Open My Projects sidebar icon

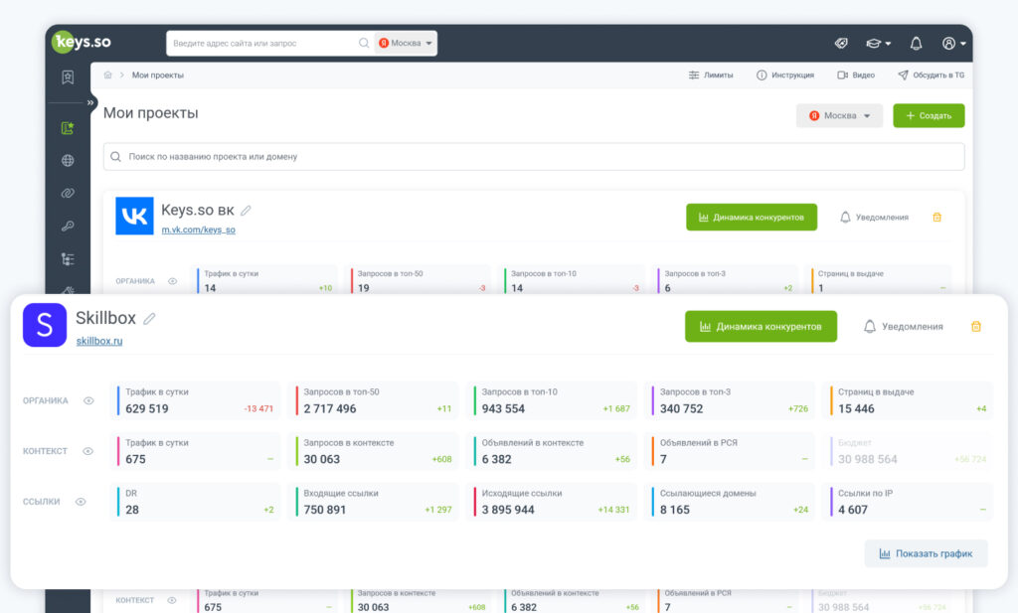(x=68, y=128)
